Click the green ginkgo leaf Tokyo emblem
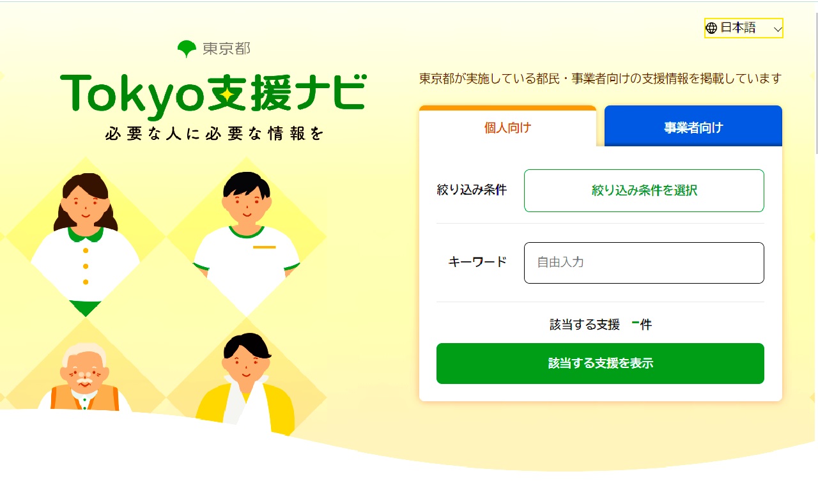818x483 pixels. click(187, 49)
